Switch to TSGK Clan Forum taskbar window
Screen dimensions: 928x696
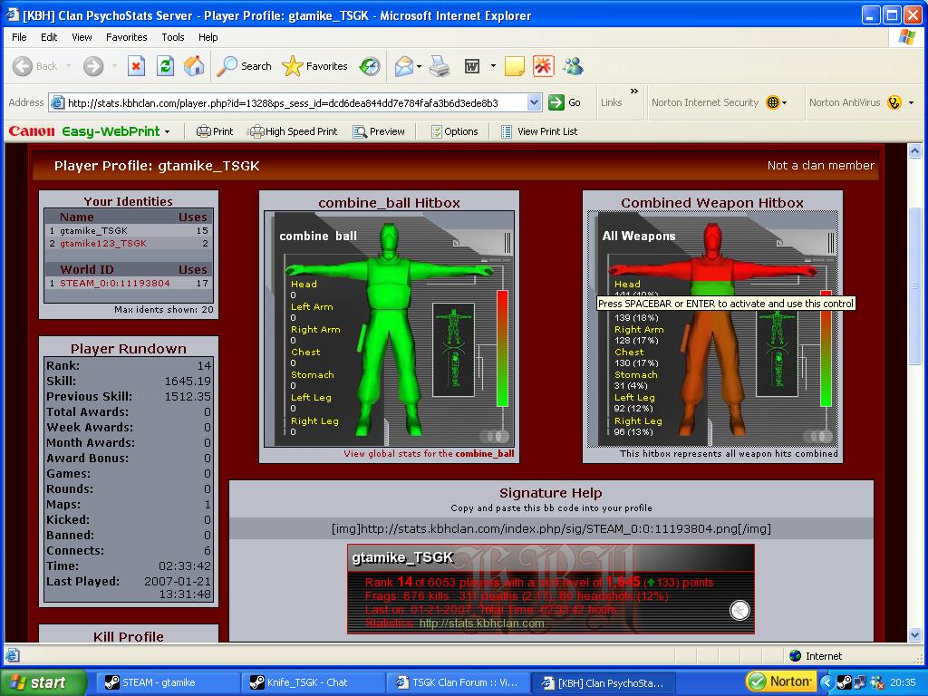coord(454,682)
